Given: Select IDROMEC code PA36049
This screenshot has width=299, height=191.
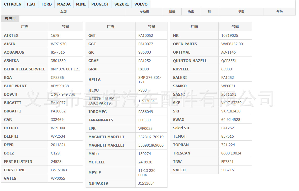Looking at the screenshot, I should 151,112.
